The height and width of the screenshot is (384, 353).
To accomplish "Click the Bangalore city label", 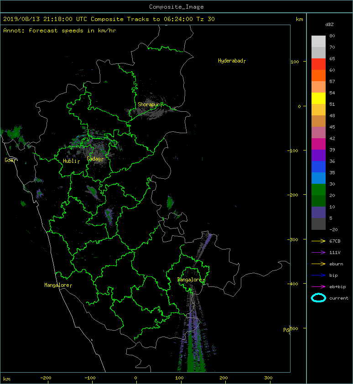I will pos(190,280).
